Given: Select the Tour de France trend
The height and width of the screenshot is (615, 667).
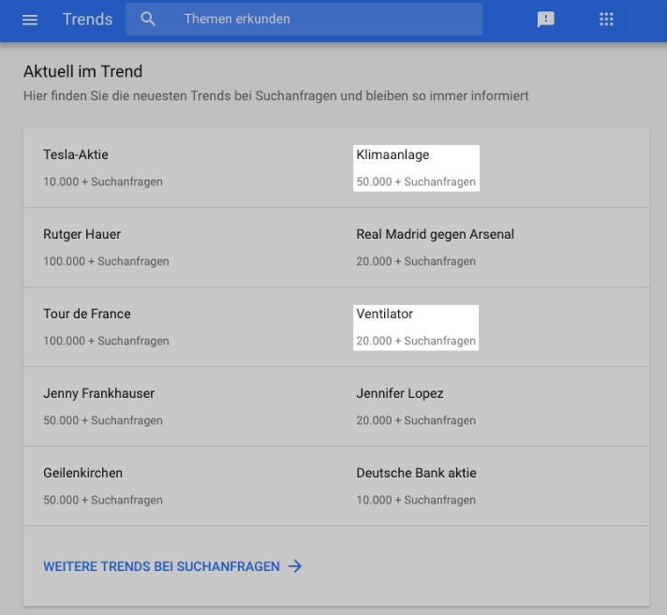Looking at the screenshot, I should (86, 315).
